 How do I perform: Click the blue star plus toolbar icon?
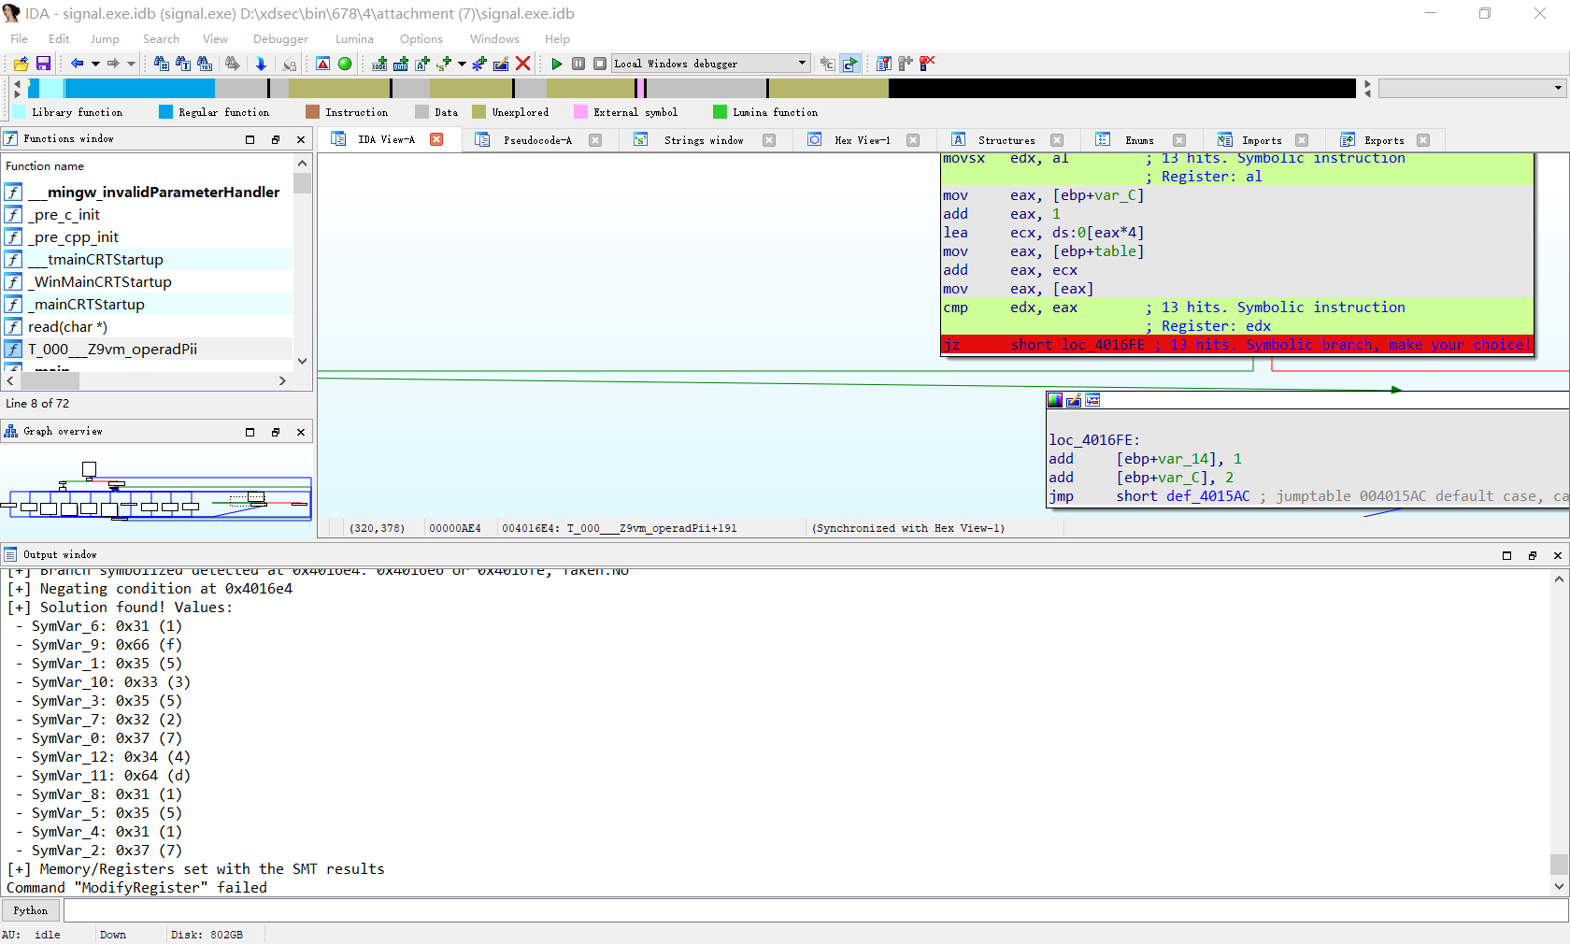(x=479, y=64)
